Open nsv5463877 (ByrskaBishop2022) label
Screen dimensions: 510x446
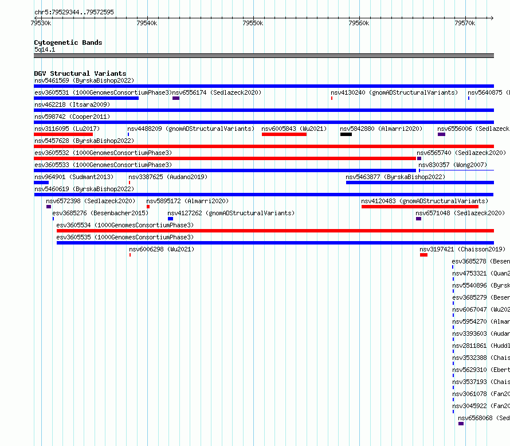coord(395,177)
